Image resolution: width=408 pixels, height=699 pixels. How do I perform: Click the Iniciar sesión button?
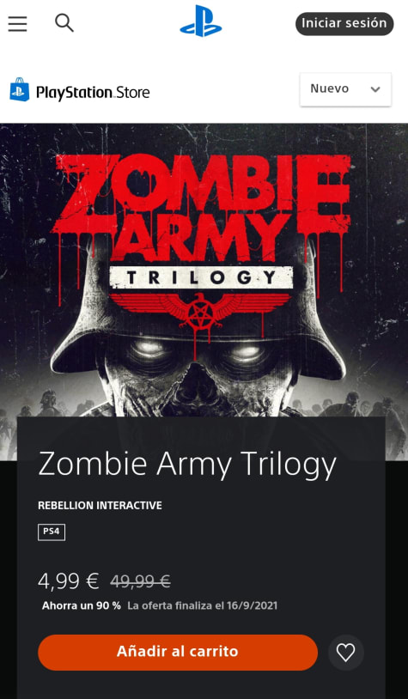tap(344, 24)
